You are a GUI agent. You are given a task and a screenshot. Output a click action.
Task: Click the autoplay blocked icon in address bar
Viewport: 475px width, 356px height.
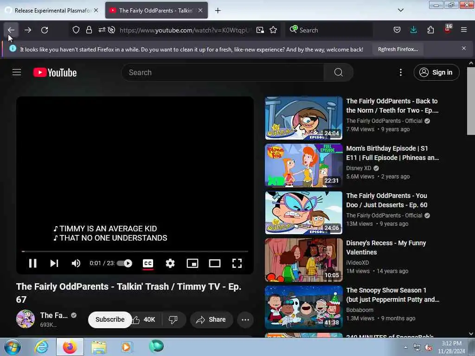111,30
